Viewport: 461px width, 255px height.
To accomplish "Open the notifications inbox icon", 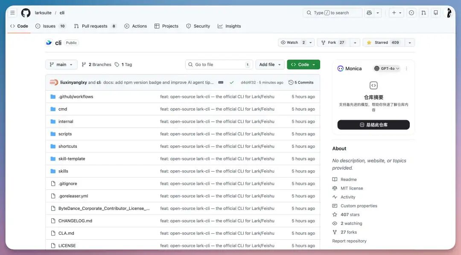I will pyautogui.click(x=435, y=13).
